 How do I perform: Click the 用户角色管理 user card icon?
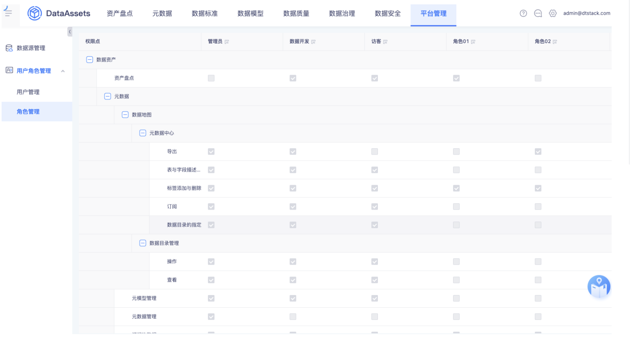[x=9, y=70]
